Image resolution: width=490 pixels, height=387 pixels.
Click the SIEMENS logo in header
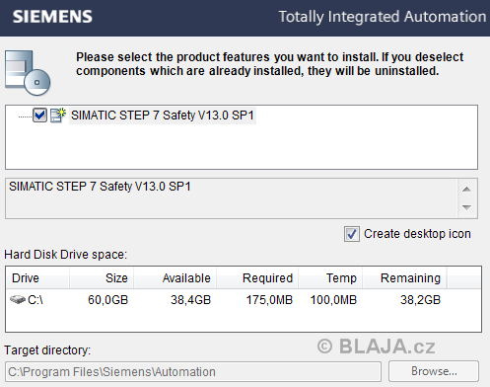point(52,17)
